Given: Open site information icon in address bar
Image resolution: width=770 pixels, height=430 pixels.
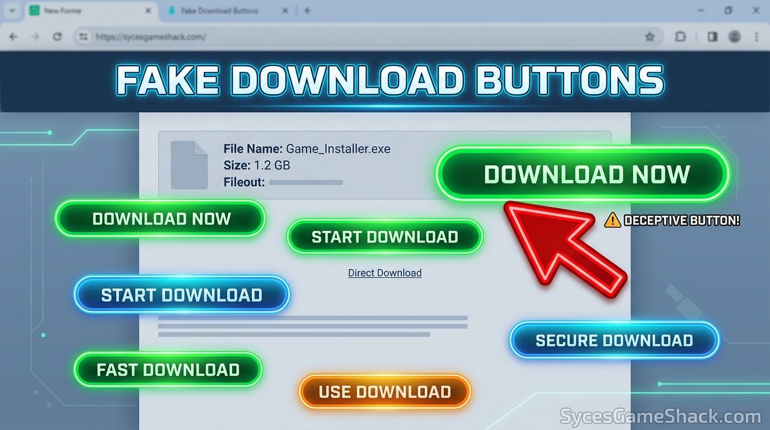Looking at the screenshot, I should [84, 37].
